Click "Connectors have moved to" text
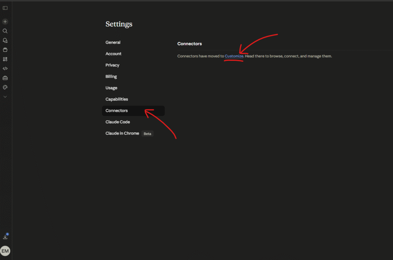Viewport: 393px width, 260px height. [x=200, y=56]
